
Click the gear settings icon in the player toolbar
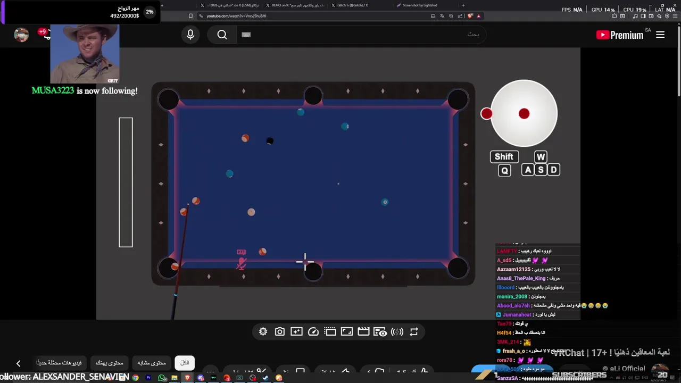(x=263, y=331)
